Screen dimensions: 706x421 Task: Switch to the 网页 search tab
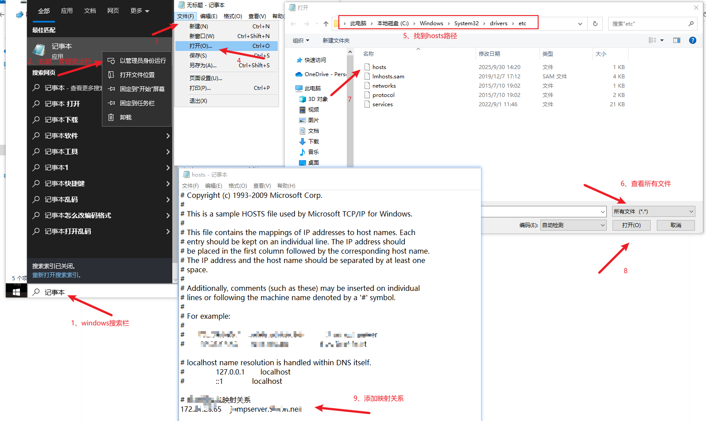[113, 11]
